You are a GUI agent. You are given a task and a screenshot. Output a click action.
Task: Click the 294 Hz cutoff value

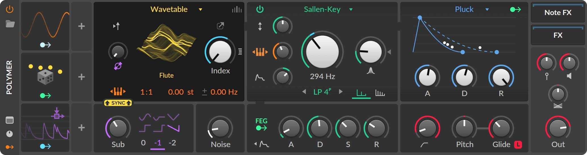click(322, 77)
